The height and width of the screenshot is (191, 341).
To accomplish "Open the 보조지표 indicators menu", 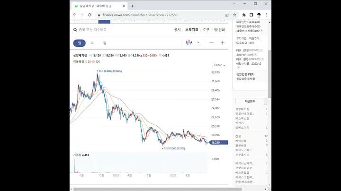I will click(192, 30).
